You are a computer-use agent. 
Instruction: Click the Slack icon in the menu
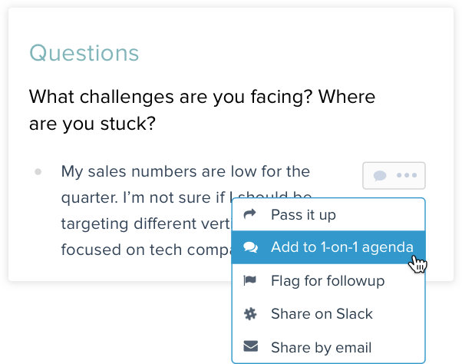coord(249,314)
